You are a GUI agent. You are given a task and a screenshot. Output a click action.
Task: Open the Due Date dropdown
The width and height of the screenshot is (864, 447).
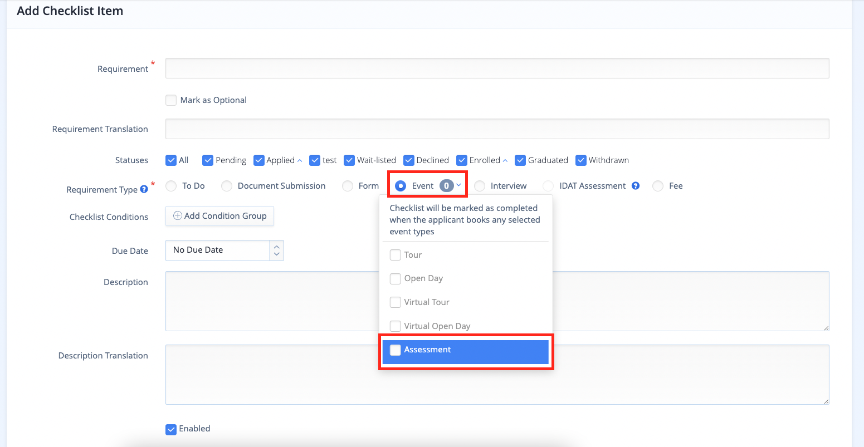(x=224, y=250)
